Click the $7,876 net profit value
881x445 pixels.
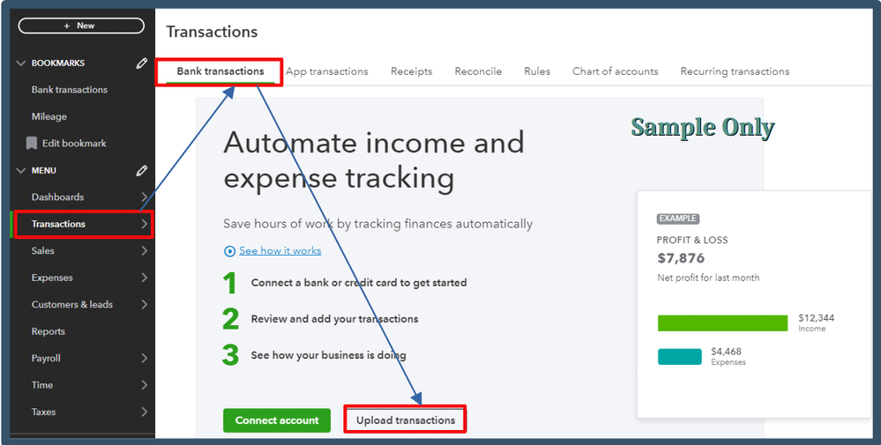[x=681, y=258]
